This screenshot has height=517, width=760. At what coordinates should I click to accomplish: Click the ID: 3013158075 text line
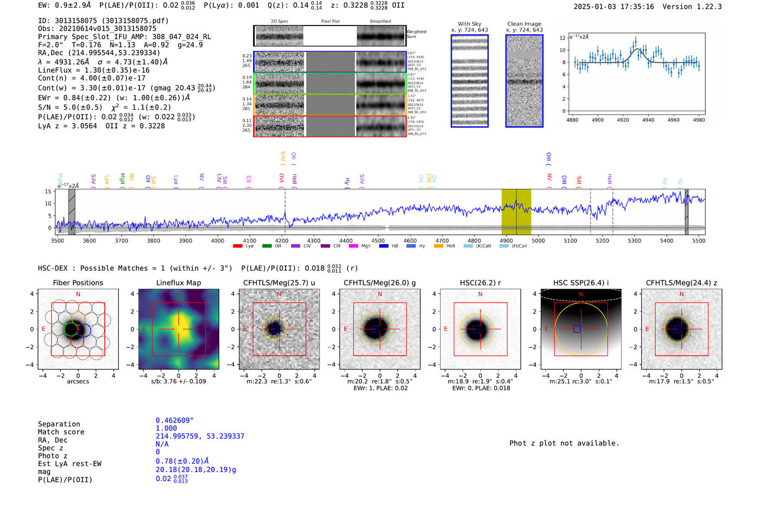(x=103, y=21)
